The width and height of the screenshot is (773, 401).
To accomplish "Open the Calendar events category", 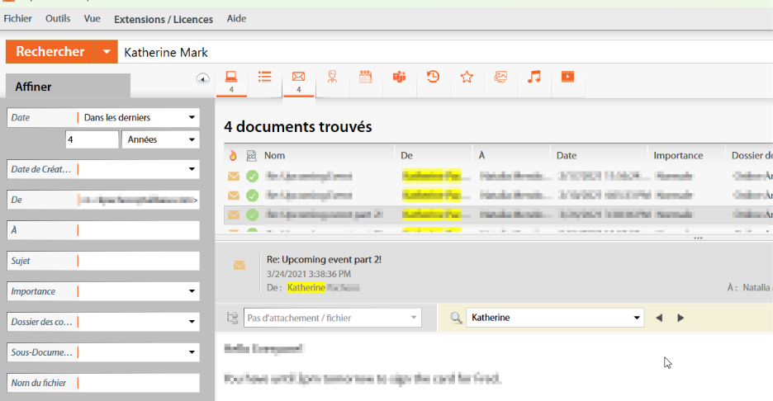I will tap(366, 78).
